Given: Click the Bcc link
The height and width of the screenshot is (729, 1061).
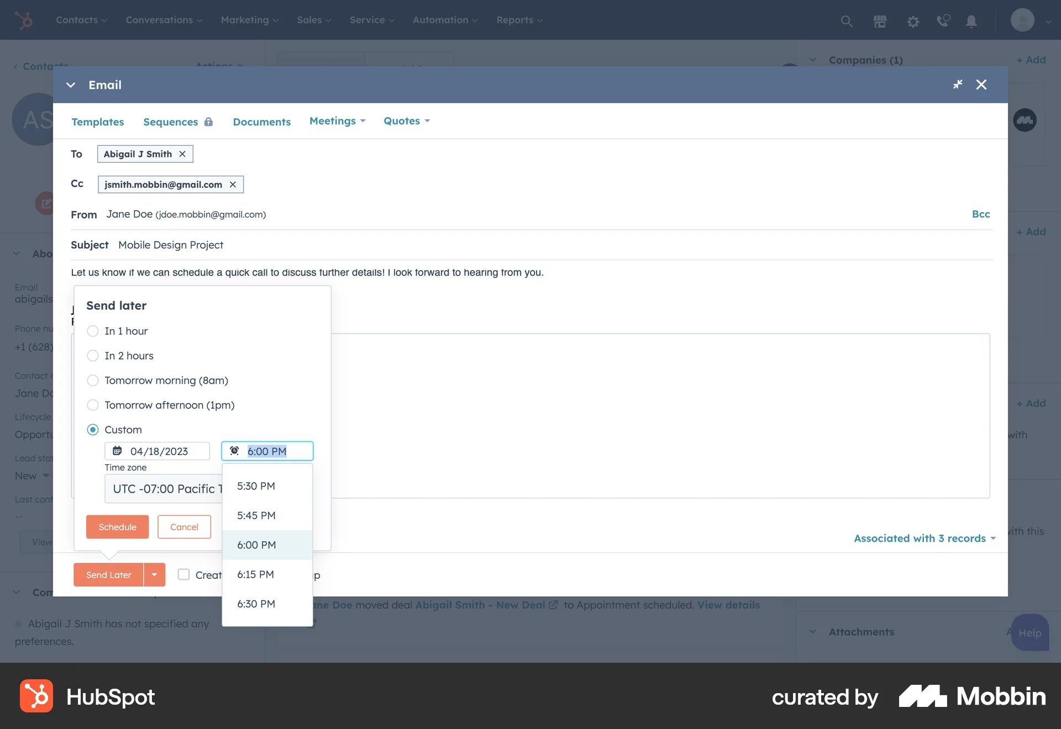Looking at the screenshot, I should [x=981, y=214].
